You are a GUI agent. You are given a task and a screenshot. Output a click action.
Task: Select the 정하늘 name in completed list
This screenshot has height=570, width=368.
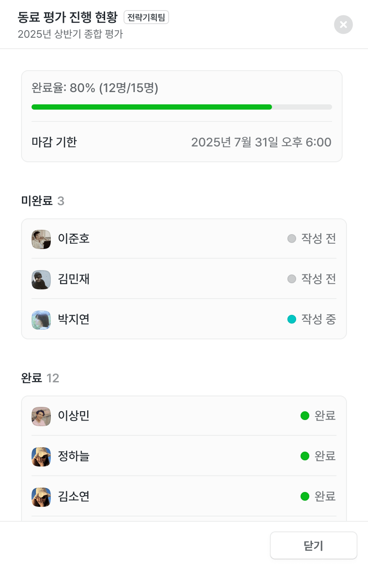74,456
